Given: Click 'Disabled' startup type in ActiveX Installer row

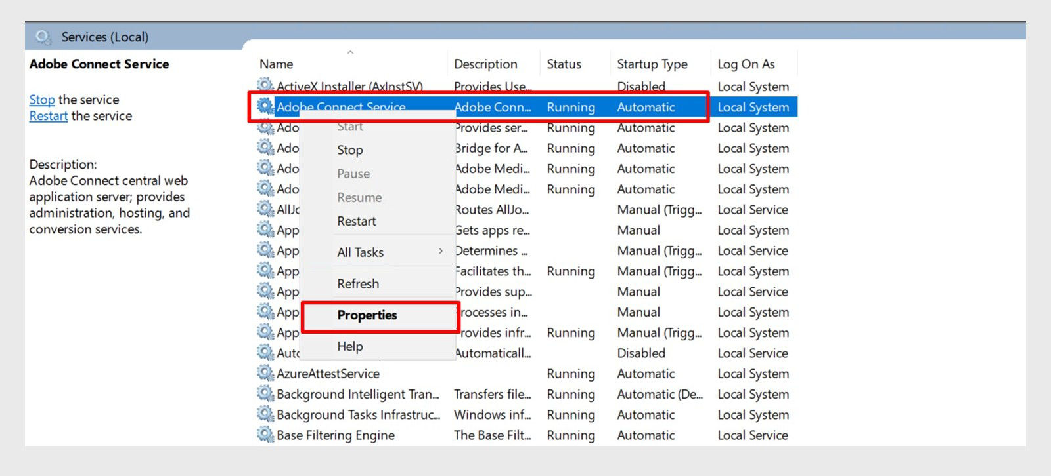Looking at the screenshot, I should (x=641, y=87).
